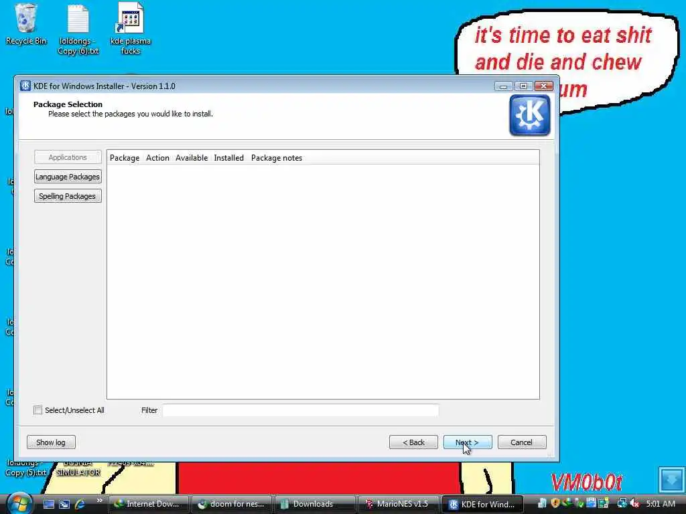Open the Recycle Bin desktop icon
Image resolution: width=686 pixels, height=514 pixels.
click(26, 24)
